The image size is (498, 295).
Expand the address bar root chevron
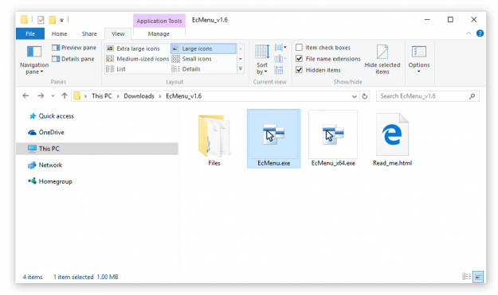coord(85,96)
